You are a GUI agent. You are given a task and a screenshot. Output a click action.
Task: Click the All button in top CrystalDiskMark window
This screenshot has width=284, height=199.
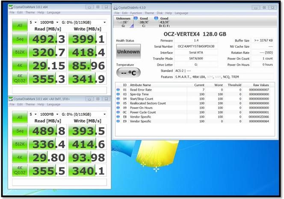20,25
